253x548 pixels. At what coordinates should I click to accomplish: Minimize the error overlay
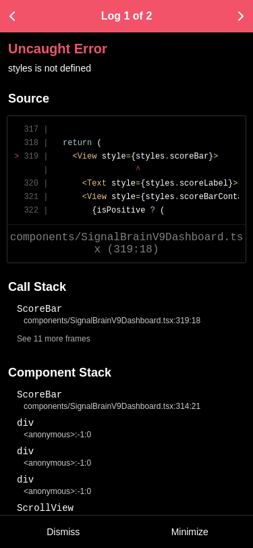[x=190, y=532]
